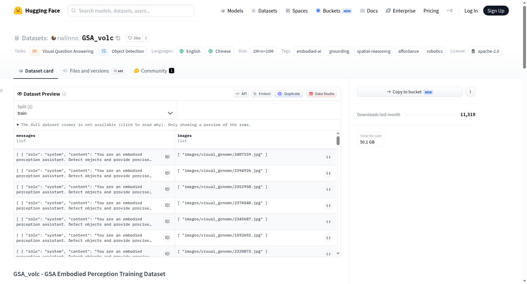Open the dataset API button

[241, 94]
